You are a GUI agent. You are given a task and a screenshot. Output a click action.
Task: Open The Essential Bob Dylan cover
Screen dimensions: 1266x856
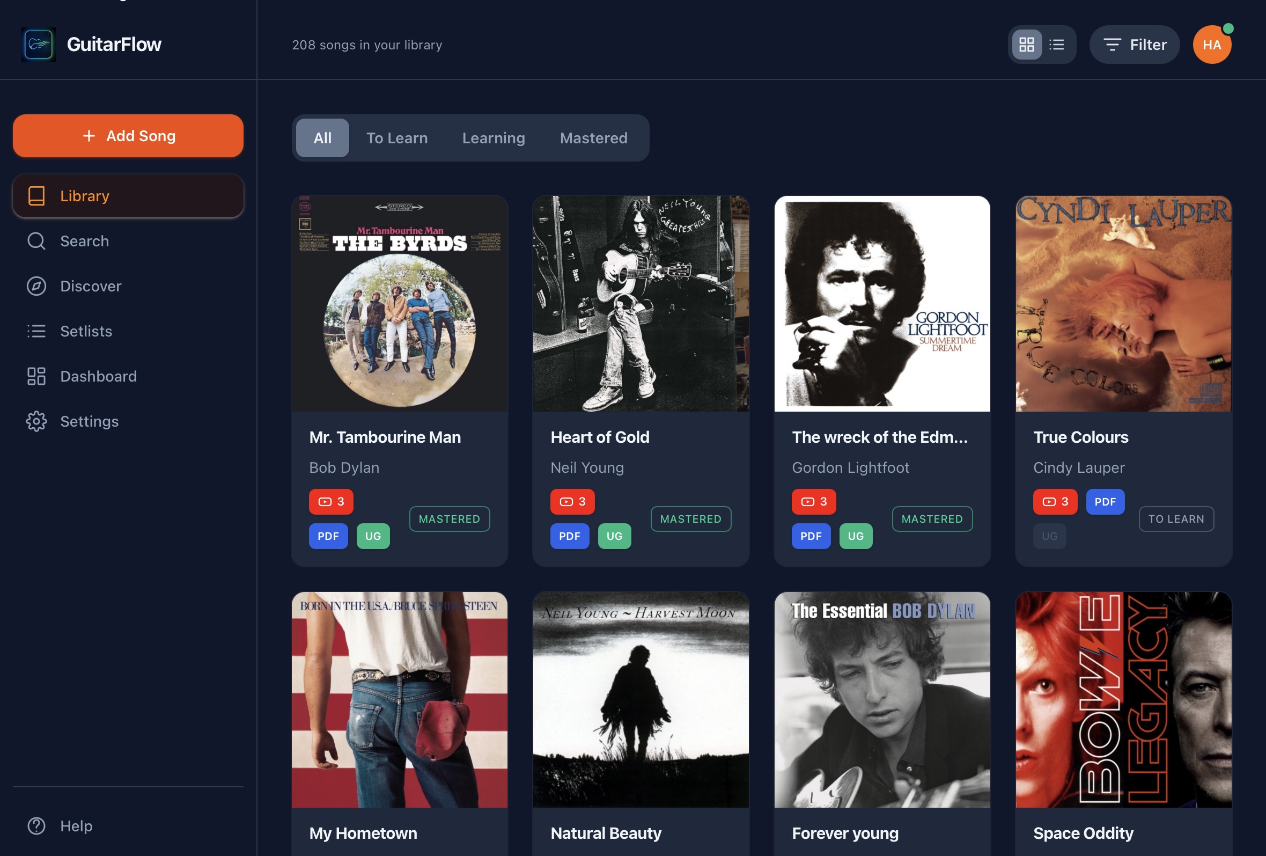[x=882, y=700]
